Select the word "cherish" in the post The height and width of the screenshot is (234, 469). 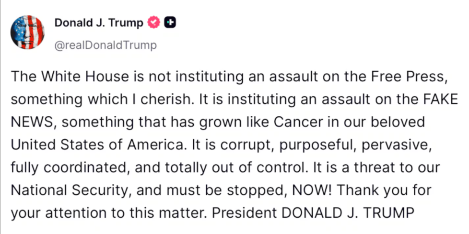click(x=166, y=100)
